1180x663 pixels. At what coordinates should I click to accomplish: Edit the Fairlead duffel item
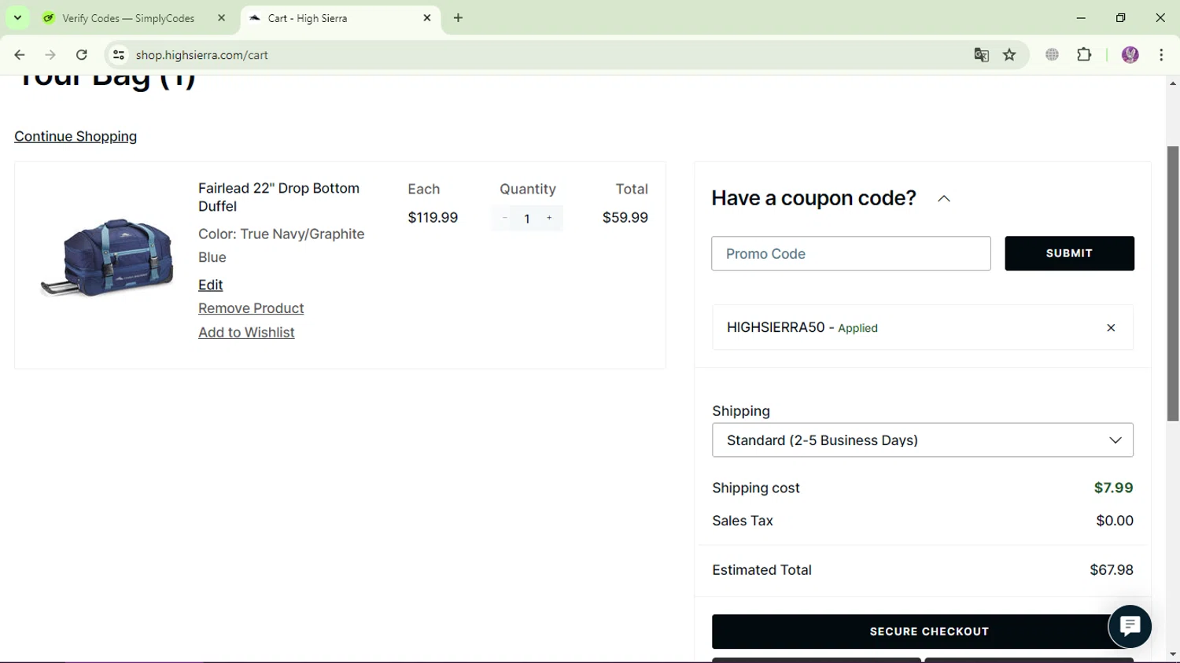coord(210,285)
